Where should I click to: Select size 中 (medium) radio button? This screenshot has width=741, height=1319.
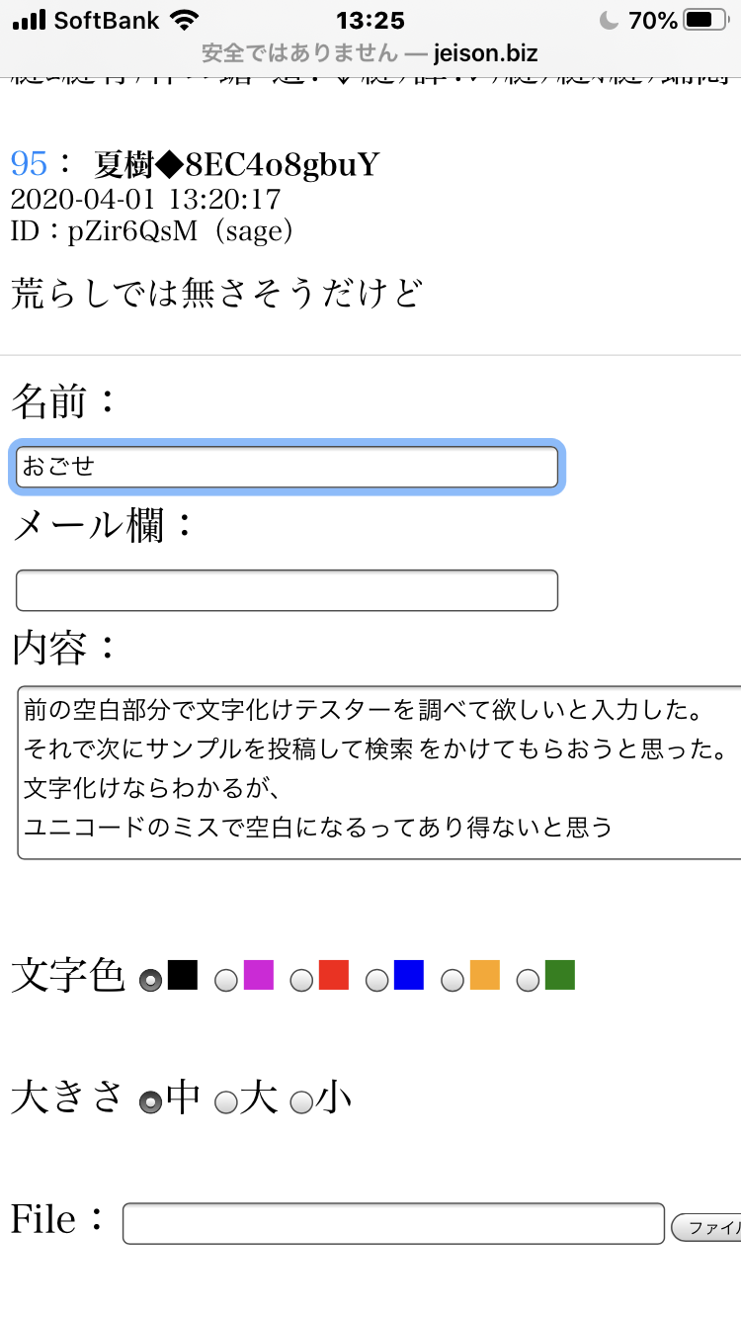pyautogui.click(x=151, y=1100)
